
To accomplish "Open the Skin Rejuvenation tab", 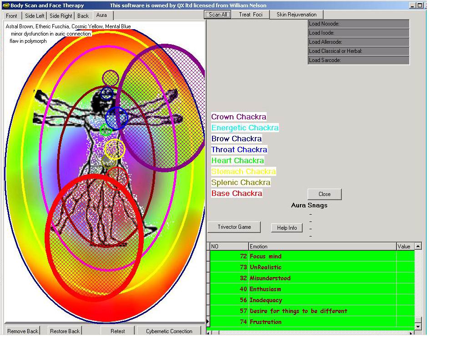I will [x=296, y=14].
